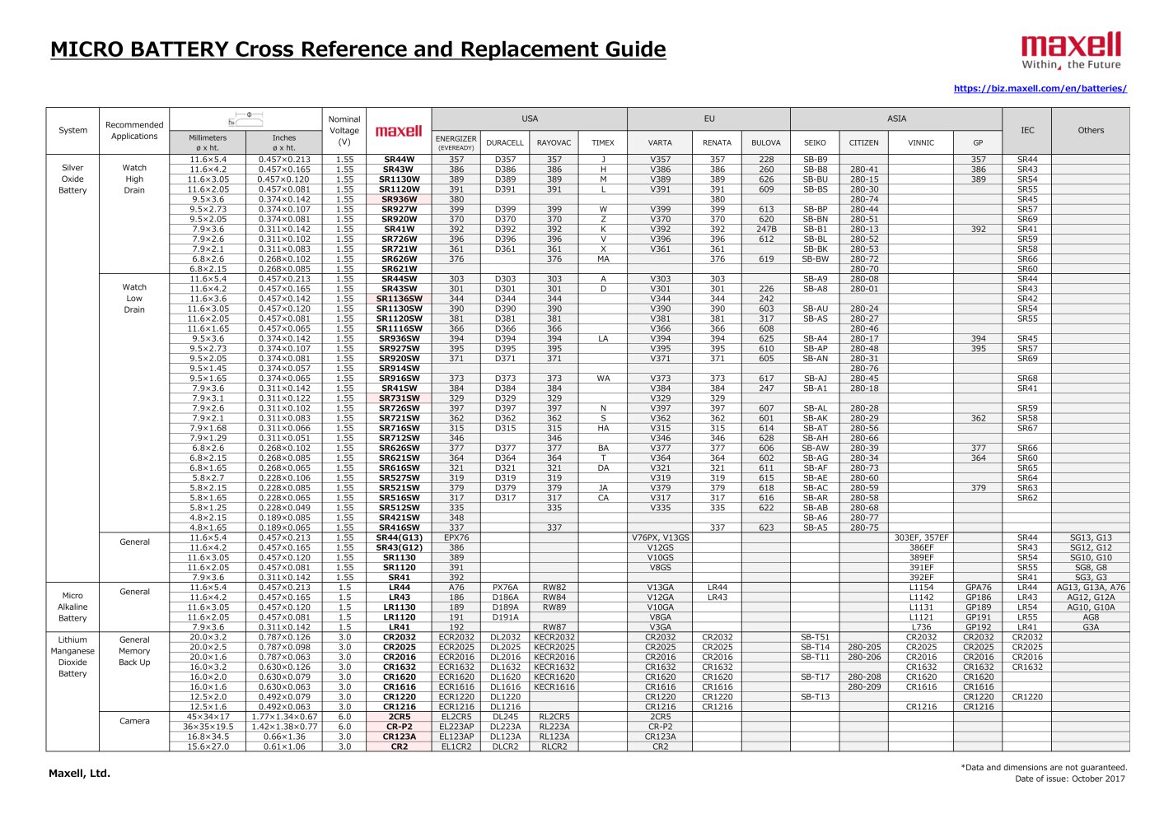Click the 'SG13, G13' Others cell
The image size is (1164, 823).
[1091, 537]
